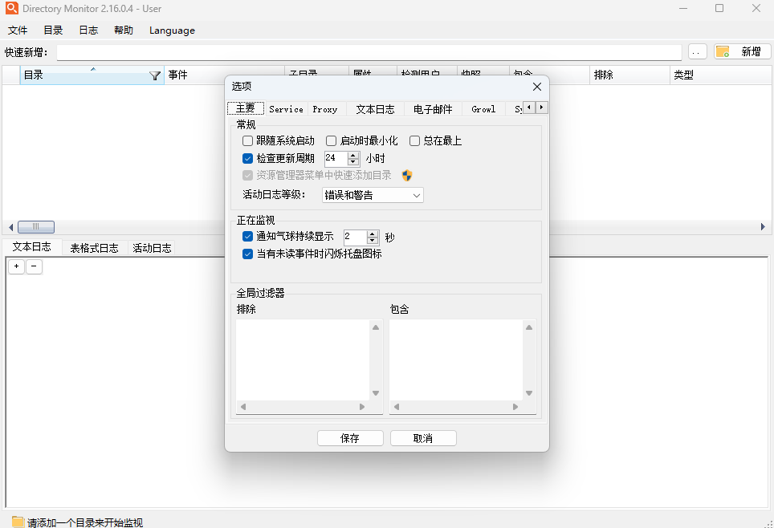Image resolution: width=774 pixels, height=528 pixels.
Task: Open the 文件 menu
Action: [18, 30]
